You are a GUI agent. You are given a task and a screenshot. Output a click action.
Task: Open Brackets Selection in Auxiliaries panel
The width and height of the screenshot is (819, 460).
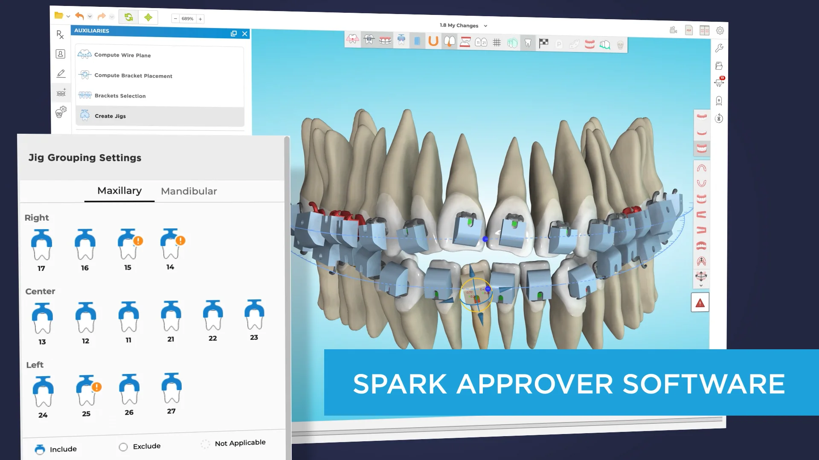click(x=121, y=95)
